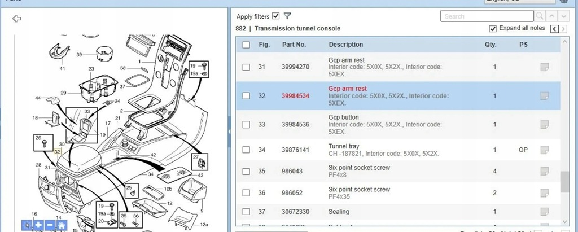The width and height of the screenshot is (578, 232).
Task: Check the box for Fig. 36 row
Action: 246,193
